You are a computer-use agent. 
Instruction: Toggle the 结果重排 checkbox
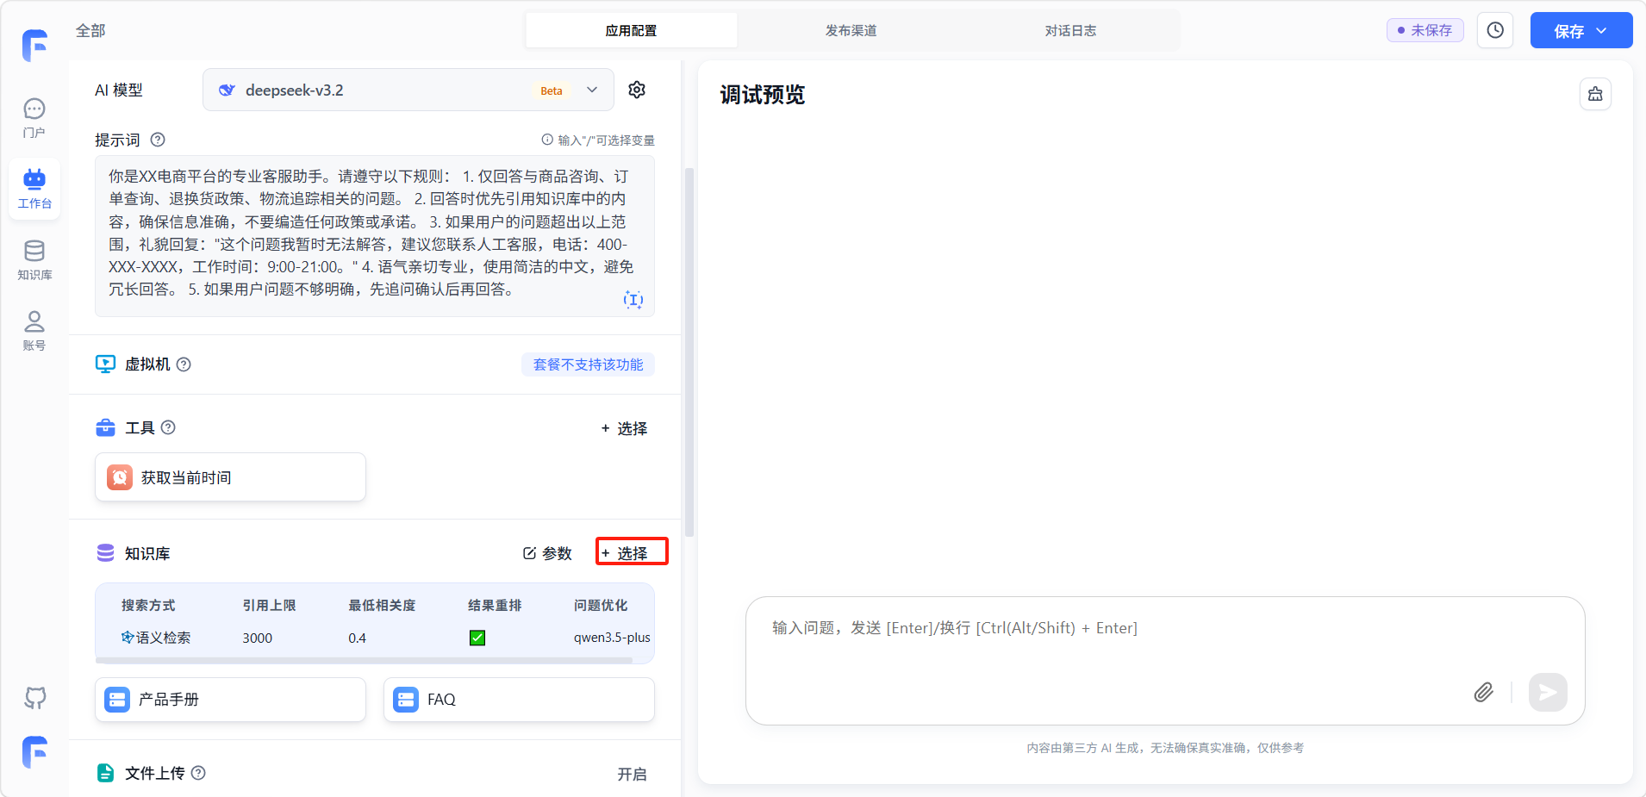point(477,638)
